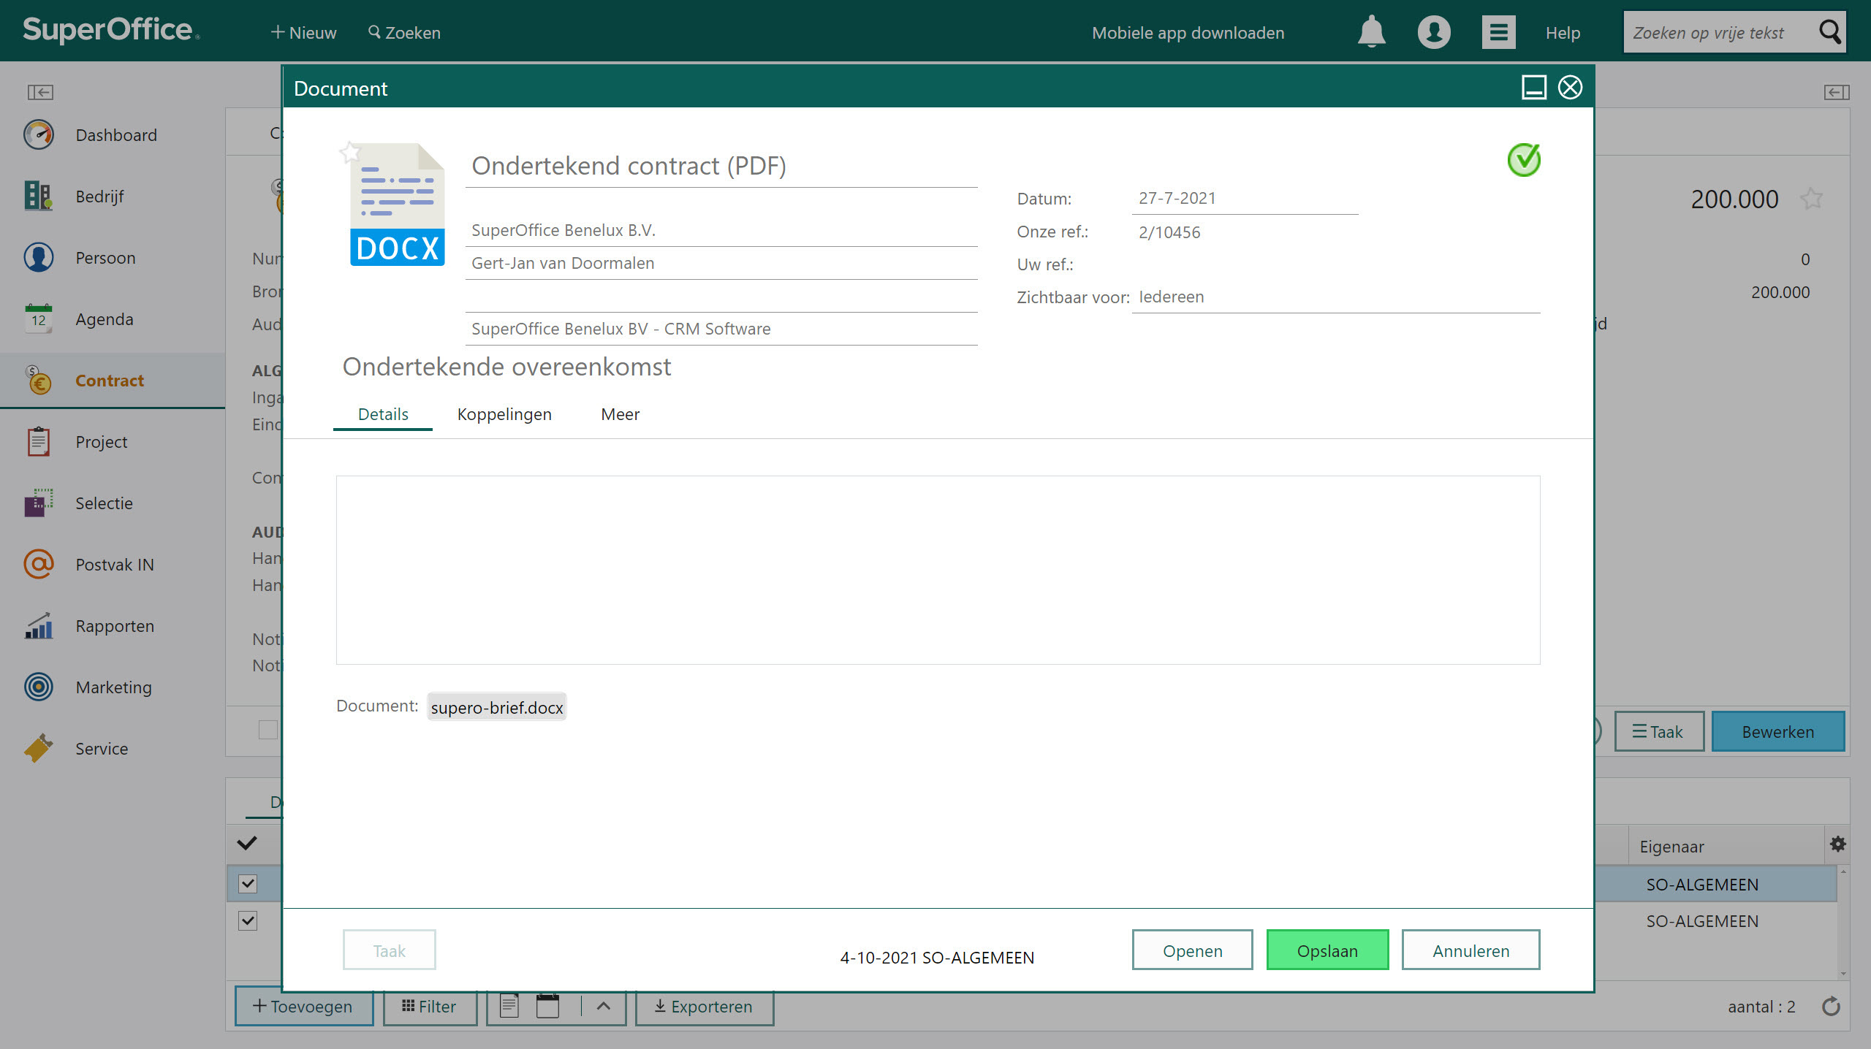Edit the Ondertekend contract (PDF) title field

click(x=721, y=167)
